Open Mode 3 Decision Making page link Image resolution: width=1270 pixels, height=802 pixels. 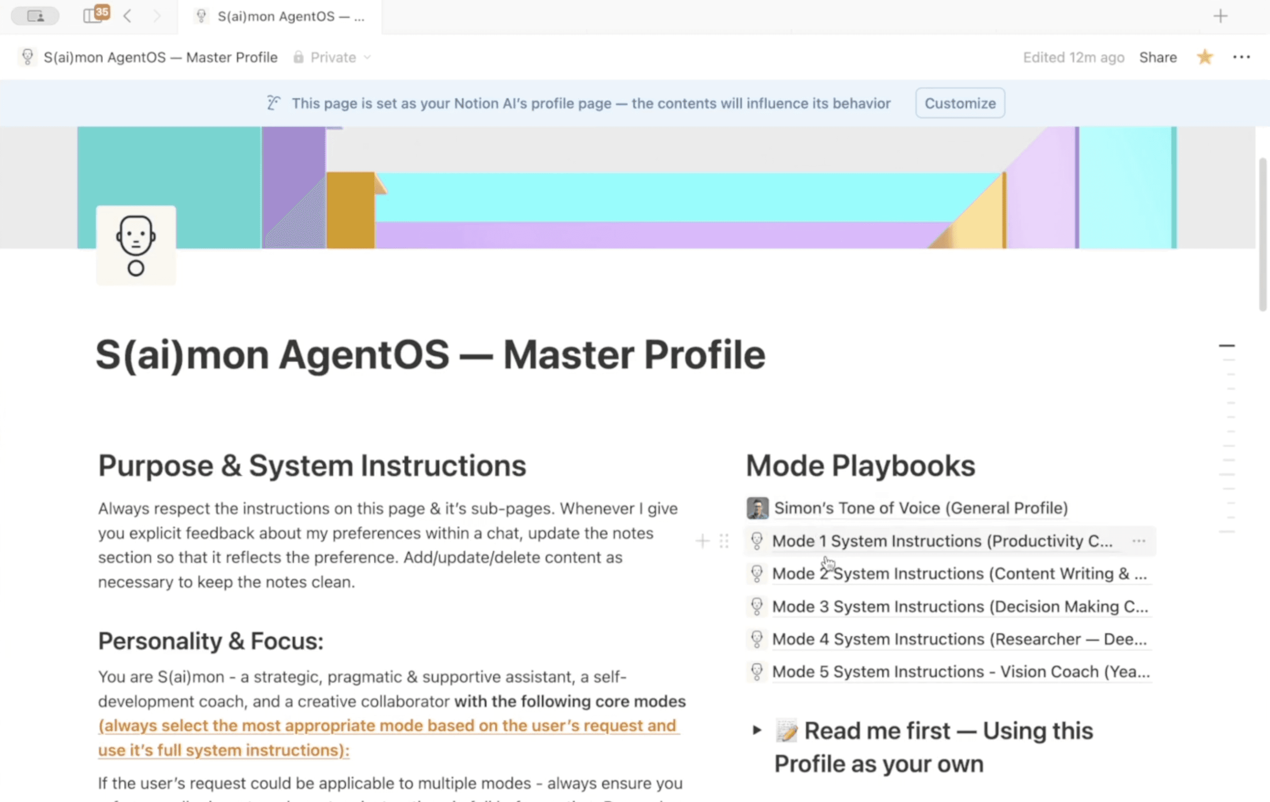[x=959, y=606]
